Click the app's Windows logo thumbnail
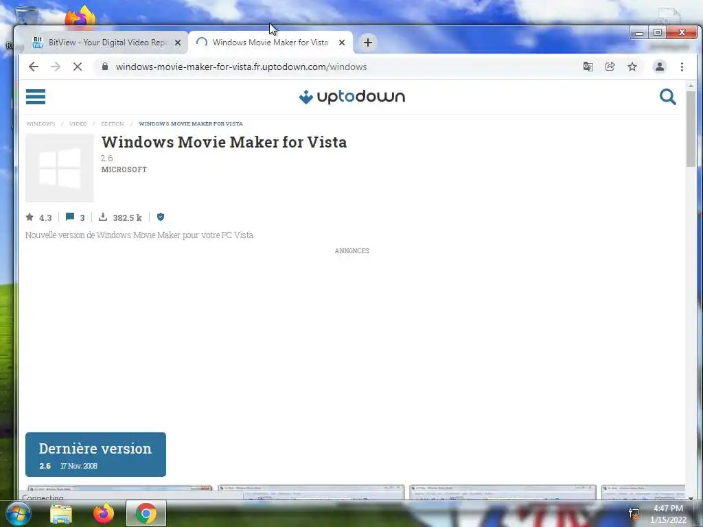 point(60,168)
